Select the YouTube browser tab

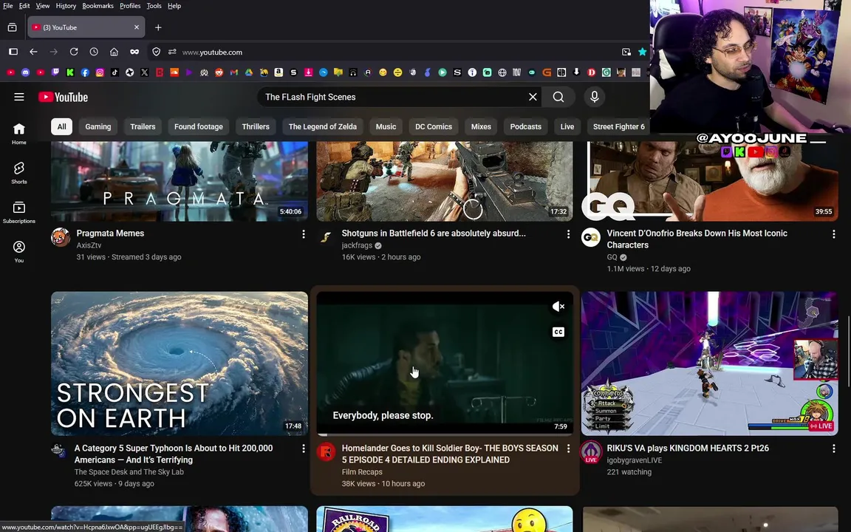point(86,27)
